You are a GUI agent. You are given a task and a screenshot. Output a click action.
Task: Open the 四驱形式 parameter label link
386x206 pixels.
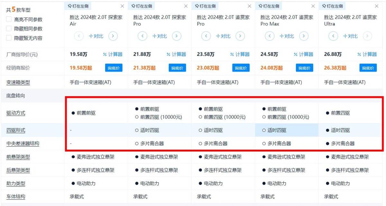tap(16, 130)
